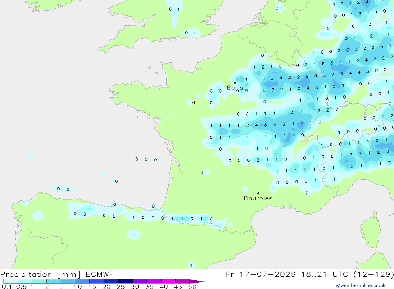This screenshot has height=289, width=394.
Task: Pick the 30–35 mm purple legend swatch
Action: 139,281
